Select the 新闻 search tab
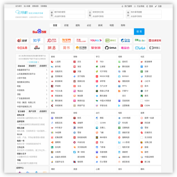177x177 pixels. coord(100,25)
